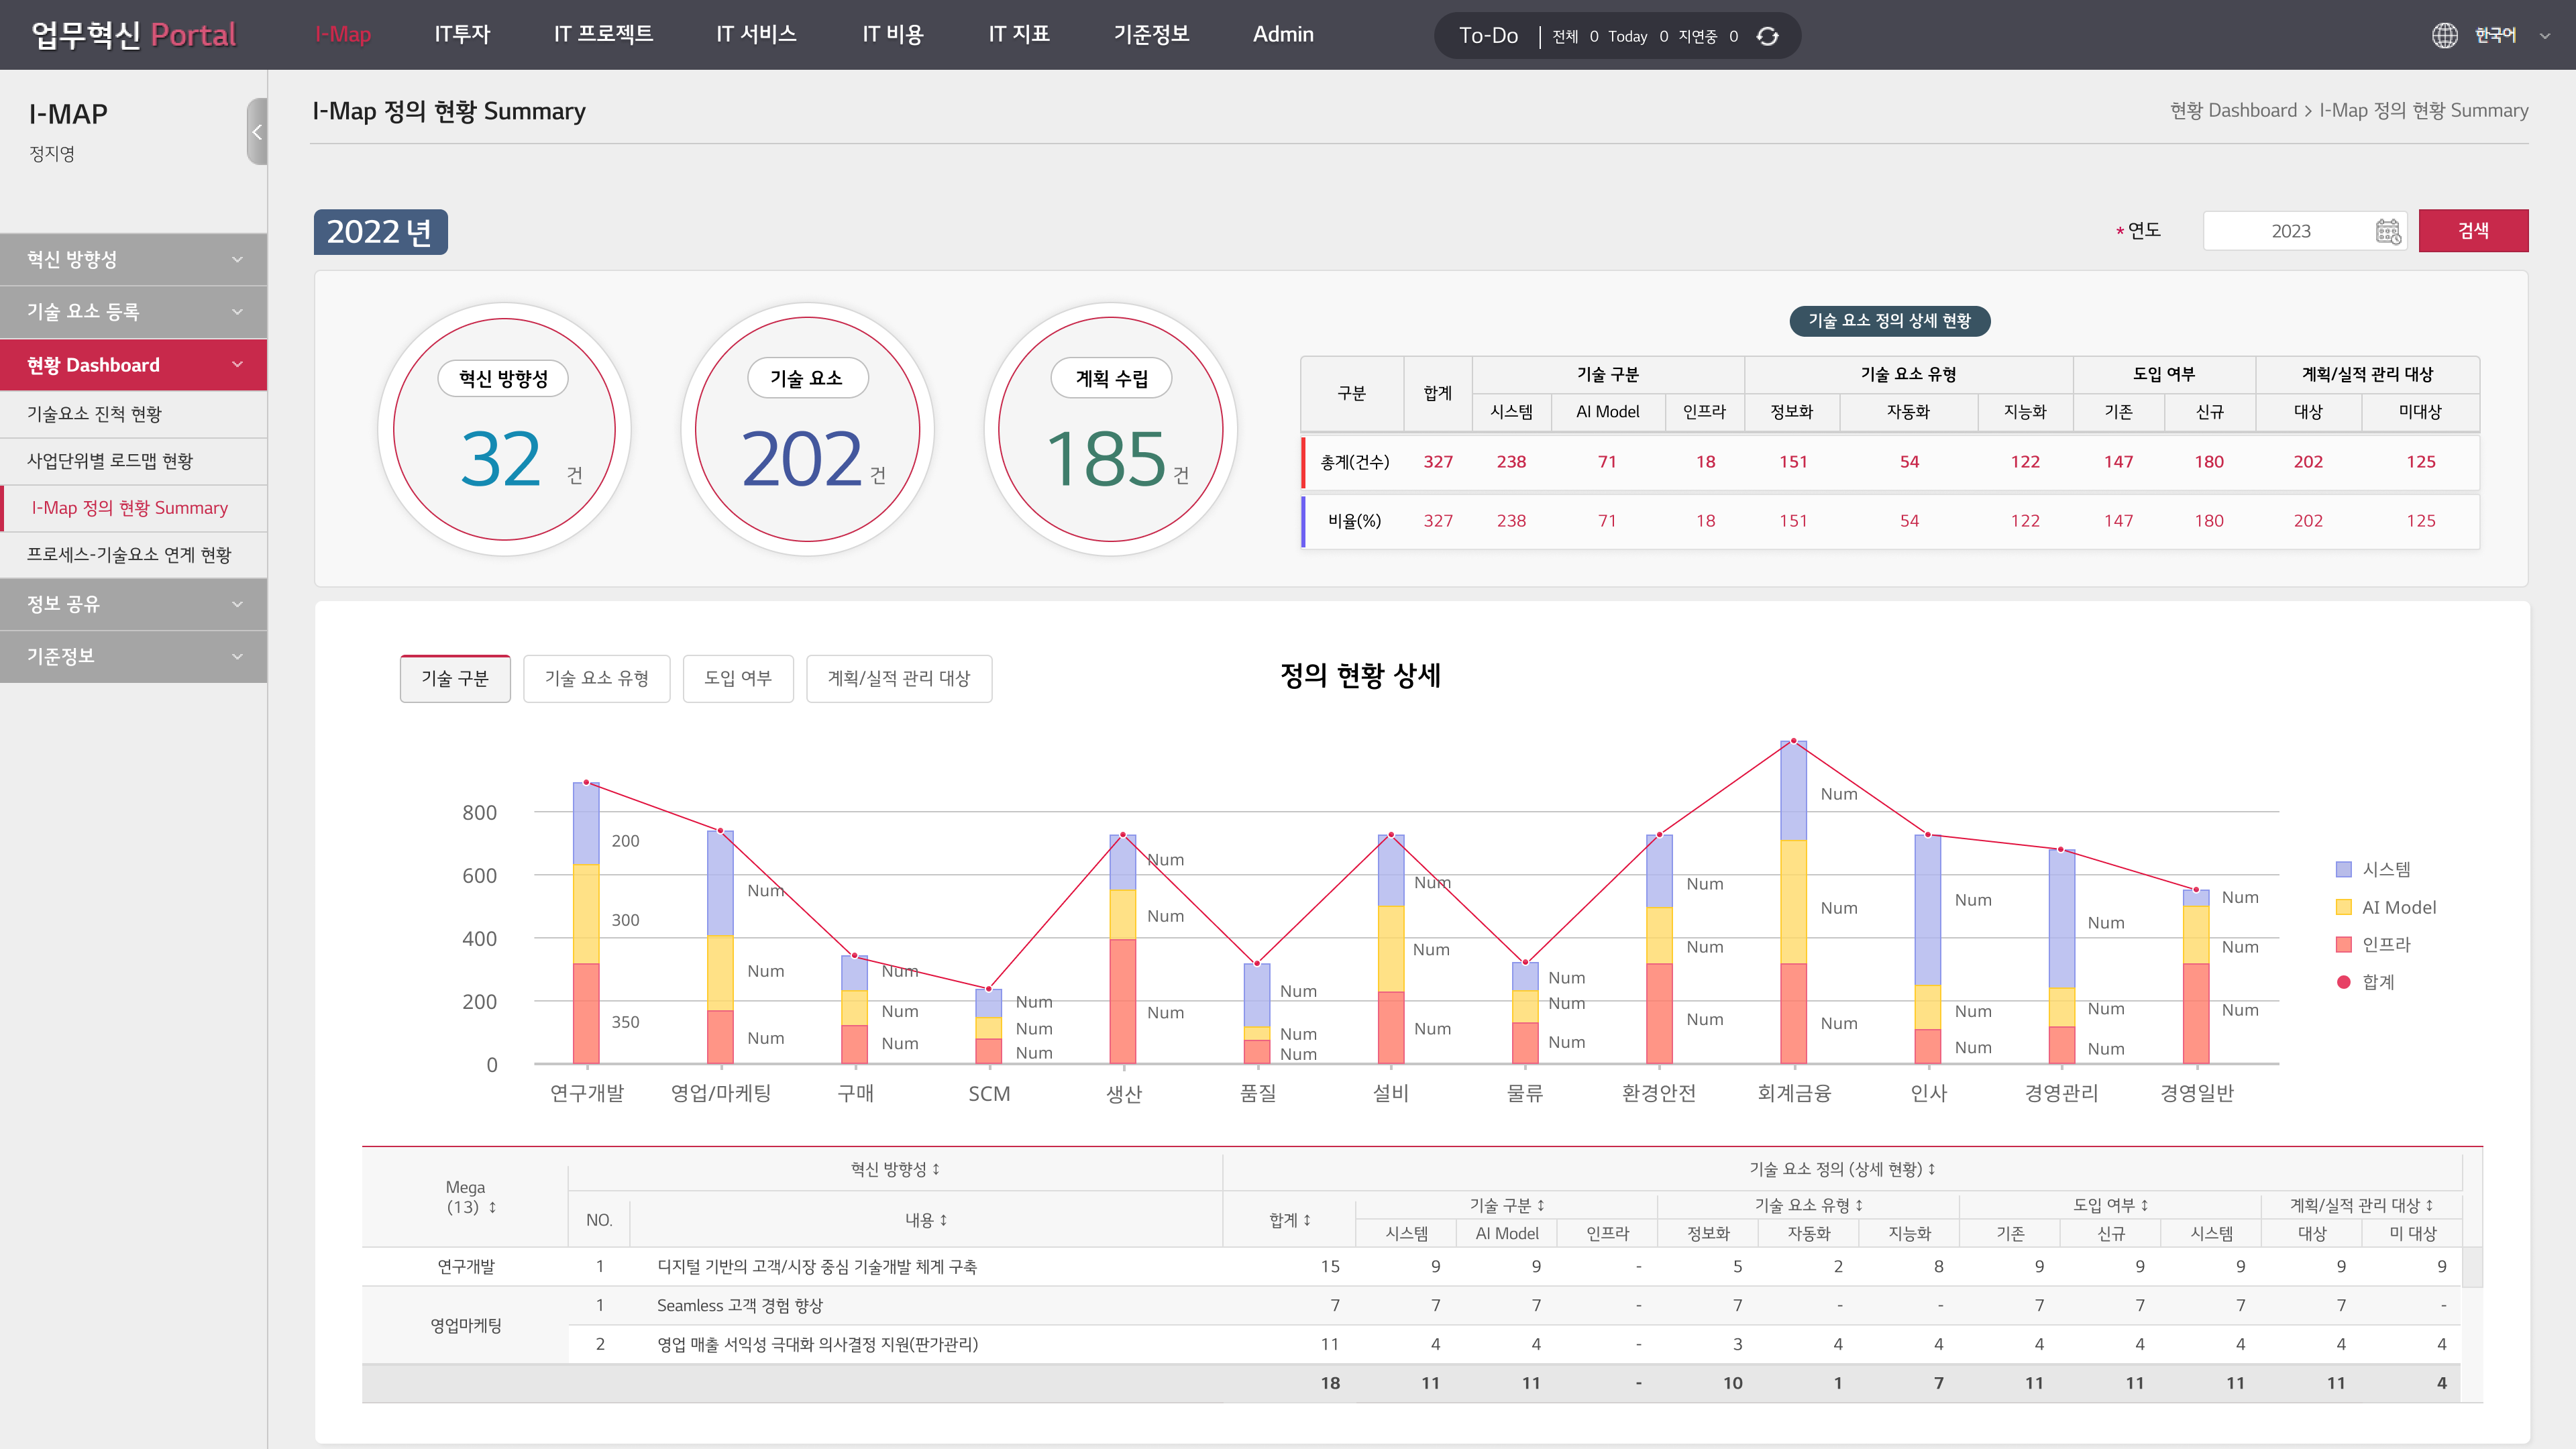2576x1449 pixels.
Task: Toggle the 시스템 legend swatch
Action: [2343, 869]
